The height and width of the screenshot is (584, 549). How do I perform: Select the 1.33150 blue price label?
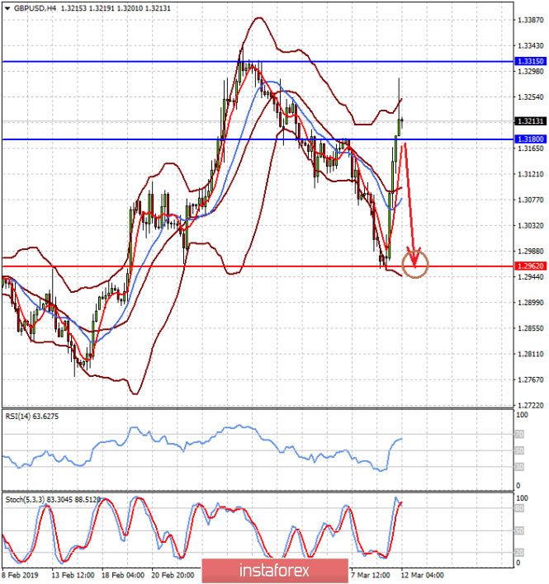(x=531, y=61)
